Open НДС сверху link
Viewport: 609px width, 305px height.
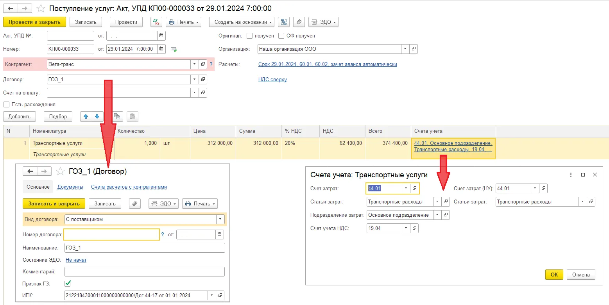[272, 80]
